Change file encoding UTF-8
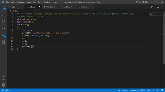165x92 pixels. click(142, 90)
